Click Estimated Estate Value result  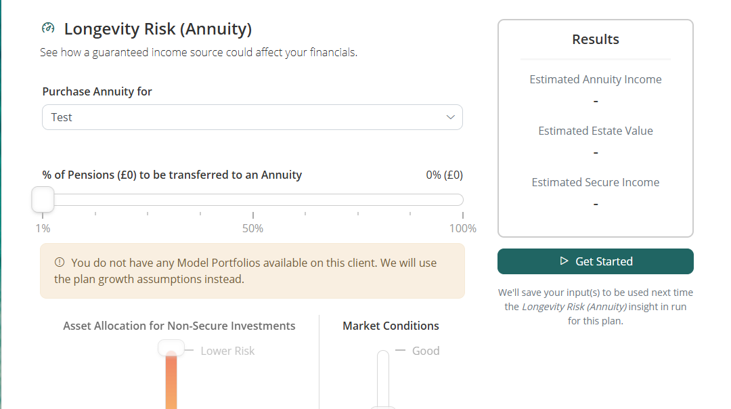pyautogui.click(x=596, y=131)
